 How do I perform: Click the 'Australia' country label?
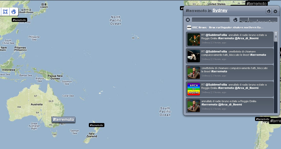coord(37,104)
